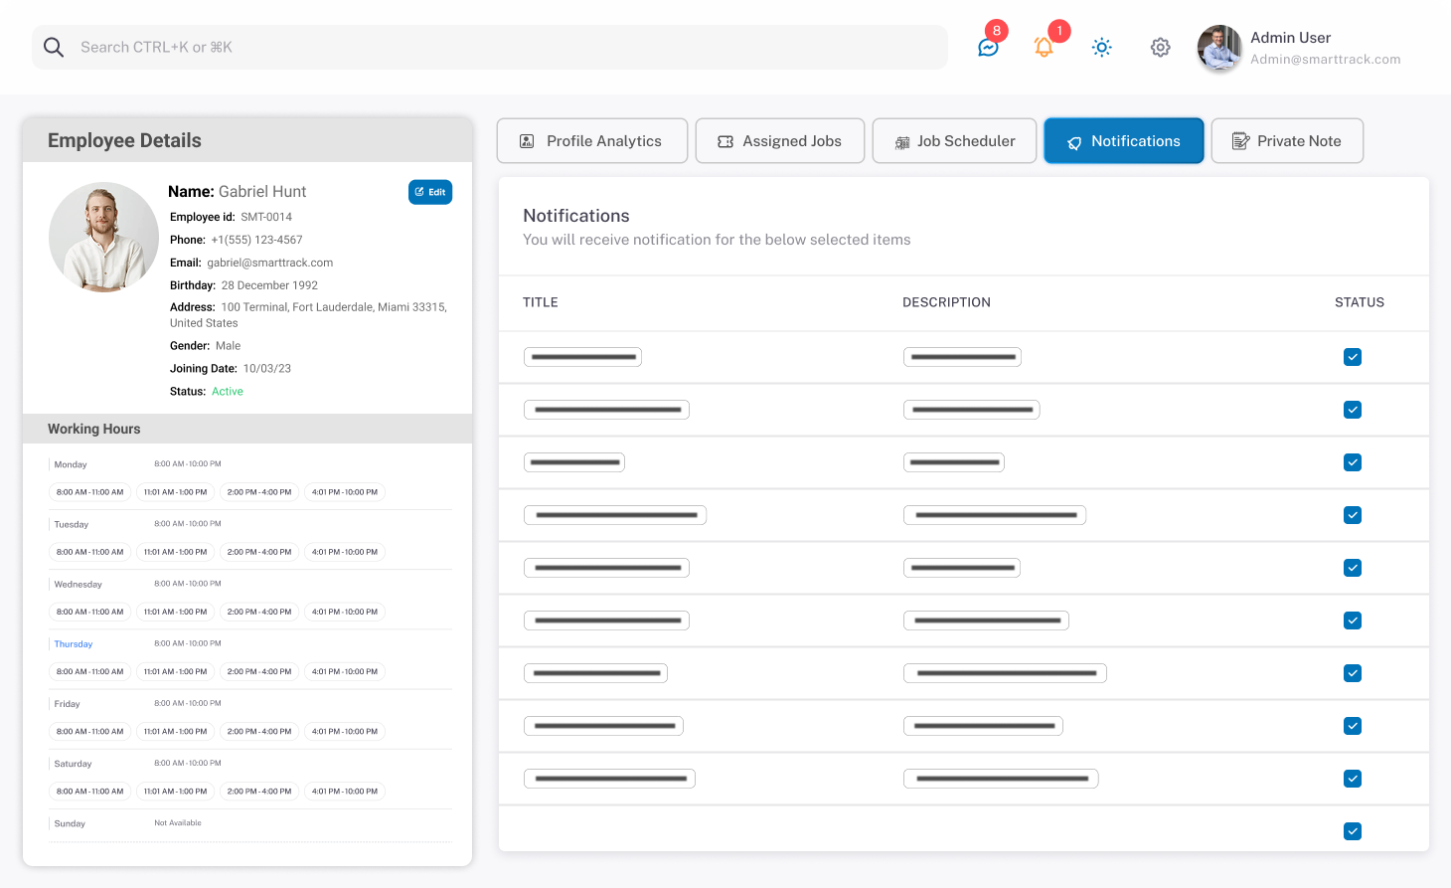Click the Thursday day label
1451x888 pixels.
(x=74, y=644)
